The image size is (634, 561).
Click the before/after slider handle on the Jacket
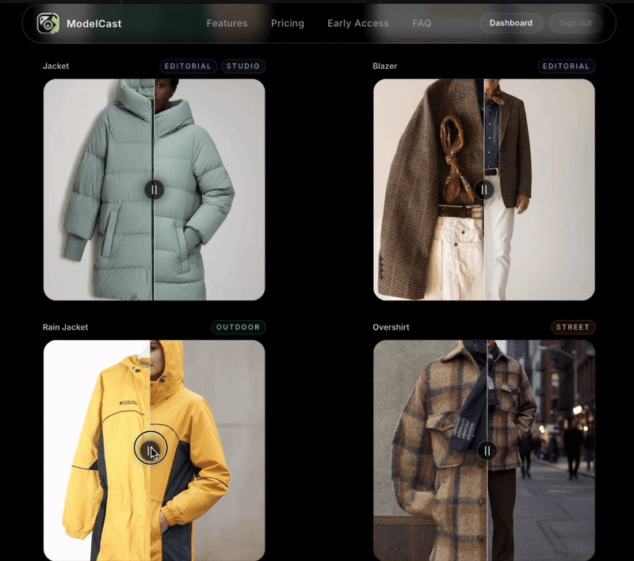[154, 189]
